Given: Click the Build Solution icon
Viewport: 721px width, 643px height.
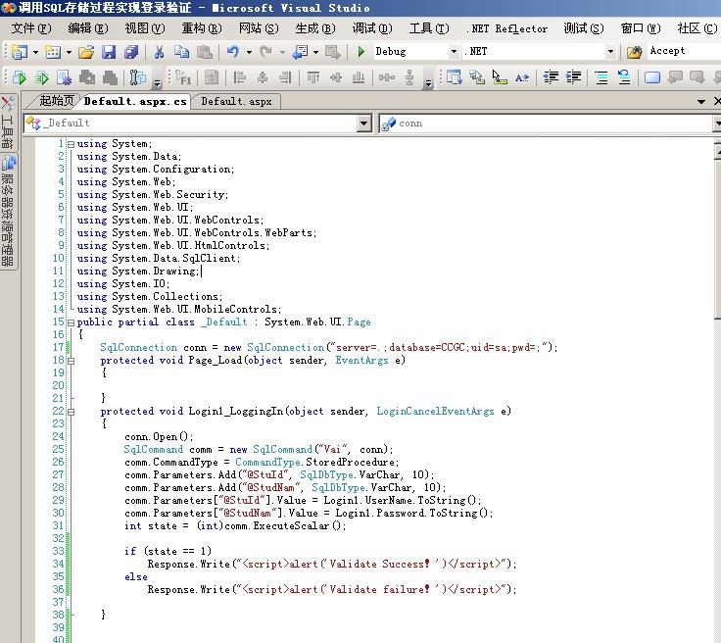Looking at the screenshot, I should click(20, 77).
